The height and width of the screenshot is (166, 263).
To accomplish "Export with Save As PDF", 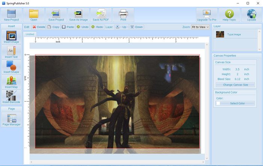I will (101, 15).
